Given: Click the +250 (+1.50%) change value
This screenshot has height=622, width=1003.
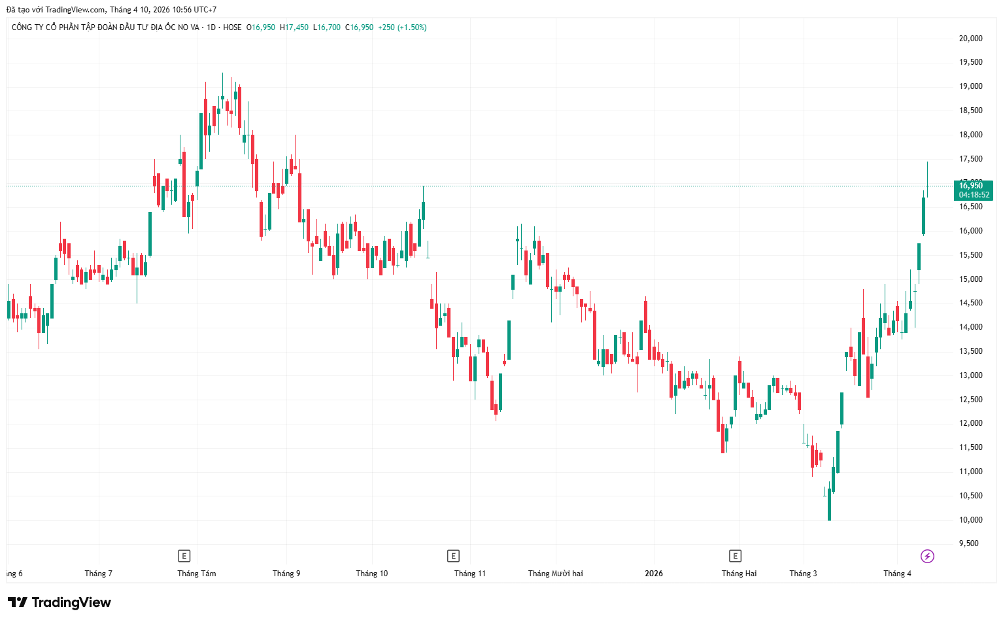Looking at the screenshot, I should tap(402, 27).
